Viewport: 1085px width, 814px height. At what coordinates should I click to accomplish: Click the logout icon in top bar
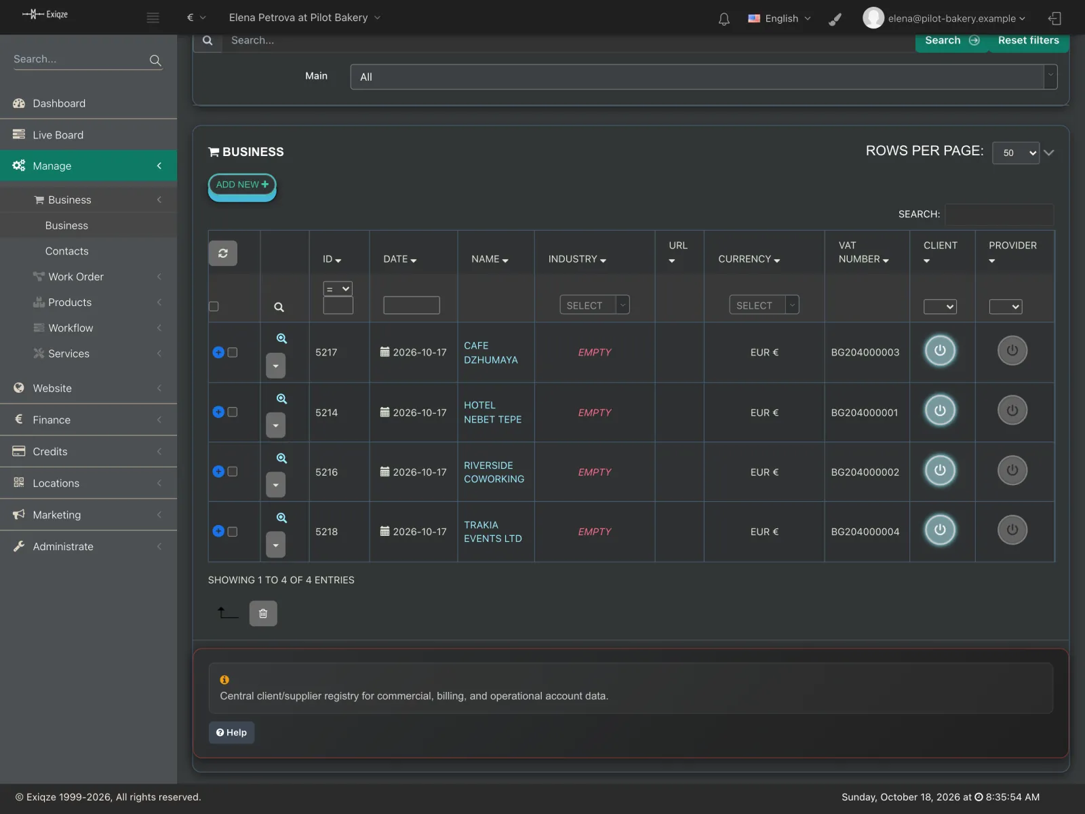[x=1054, y=18]
